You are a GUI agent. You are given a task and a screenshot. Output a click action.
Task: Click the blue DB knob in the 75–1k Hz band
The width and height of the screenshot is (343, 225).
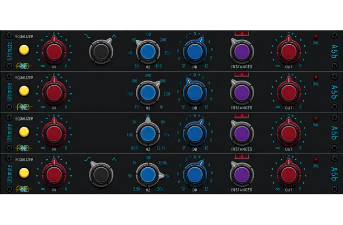[x=194, y=92]
